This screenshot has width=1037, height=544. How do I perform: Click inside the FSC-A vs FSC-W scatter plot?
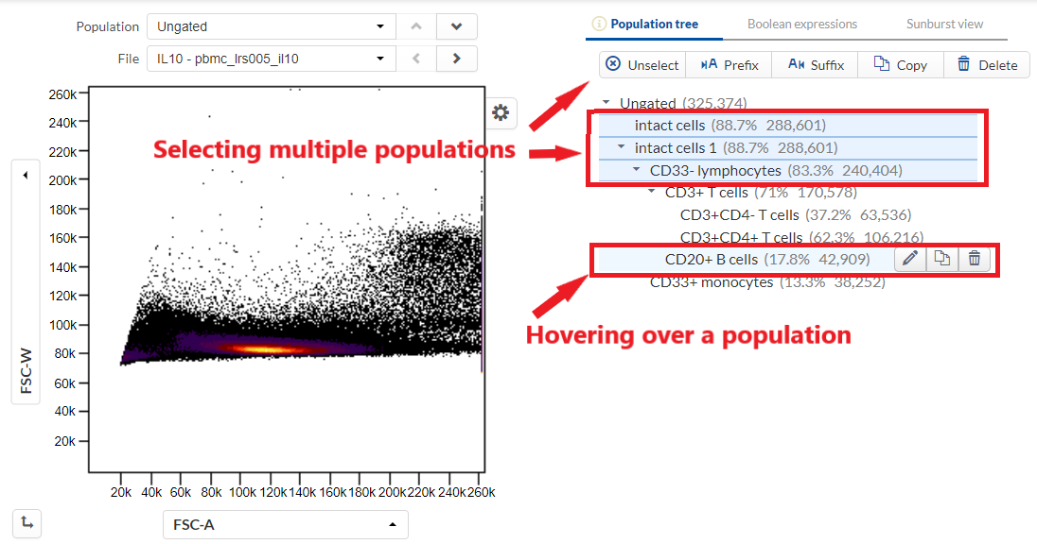tap(287, 279)
